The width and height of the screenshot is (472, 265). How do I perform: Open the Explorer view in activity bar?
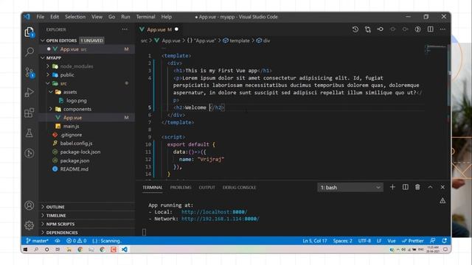tap(29, 32)
